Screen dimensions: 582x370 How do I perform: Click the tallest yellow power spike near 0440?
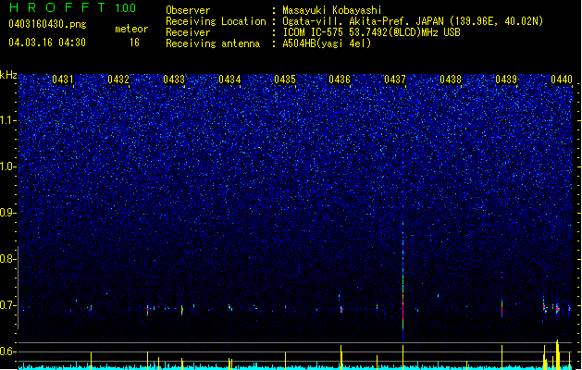pos(557,354)
